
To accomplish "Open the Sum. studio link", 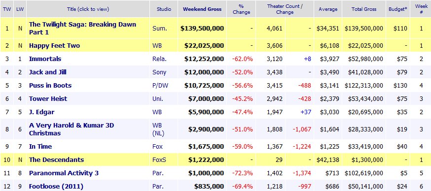I will click(159, 28).
